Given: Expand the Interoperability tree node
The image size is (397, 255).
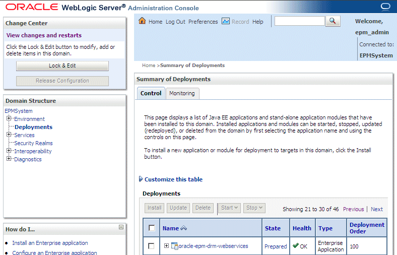Looking at the screenshot, I should point(9,151).
